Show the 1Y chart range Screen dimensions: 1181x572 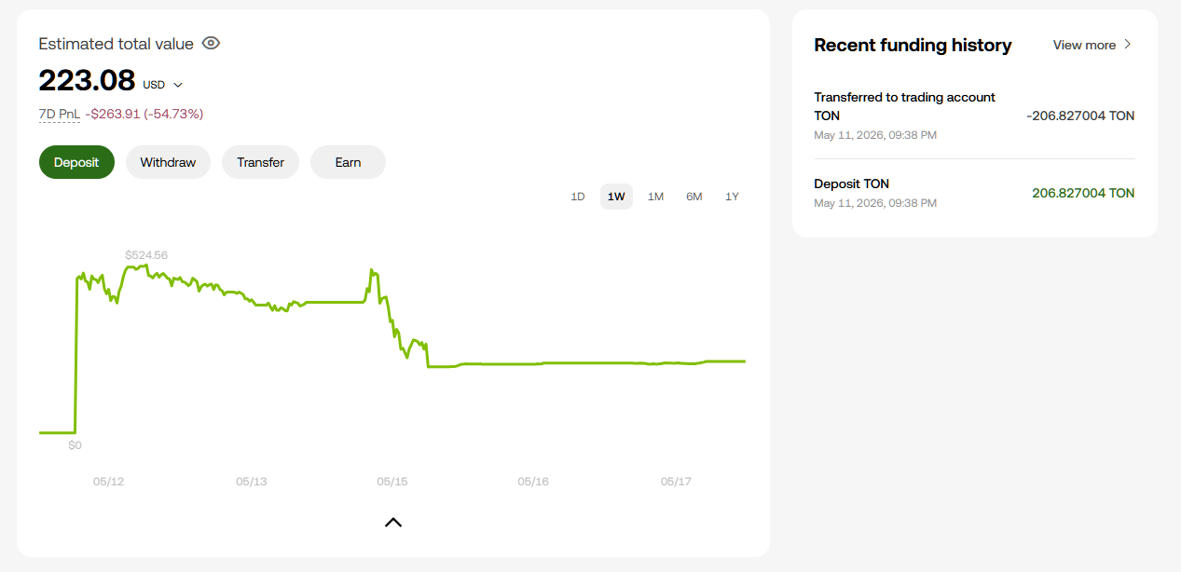(x=732, y=197)
